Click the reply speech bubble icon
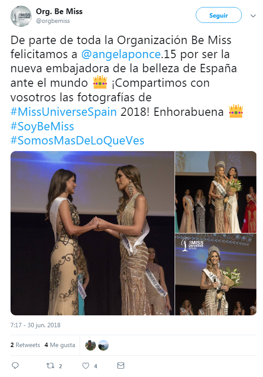 (x=15, y=366)
